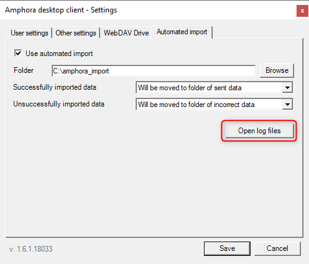Click the Unsuccessfully imported data label
The image size is (309, 264).
[x=59, y=104]
